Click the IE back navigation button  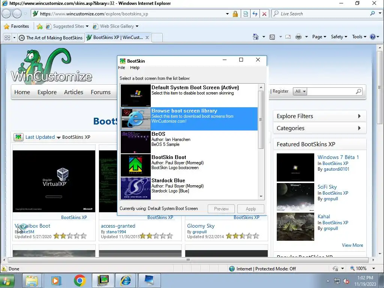[x=6, y=14]
